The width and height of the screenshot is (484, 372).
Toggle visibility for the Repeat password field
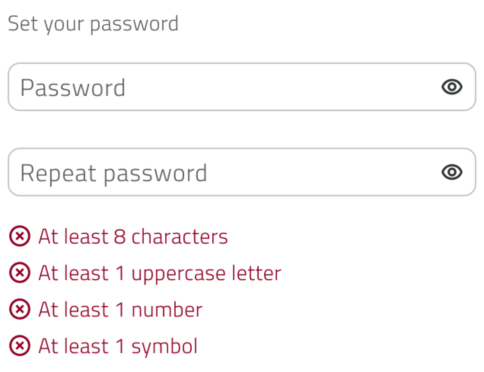pyautogui.click(x=452, y=172)
